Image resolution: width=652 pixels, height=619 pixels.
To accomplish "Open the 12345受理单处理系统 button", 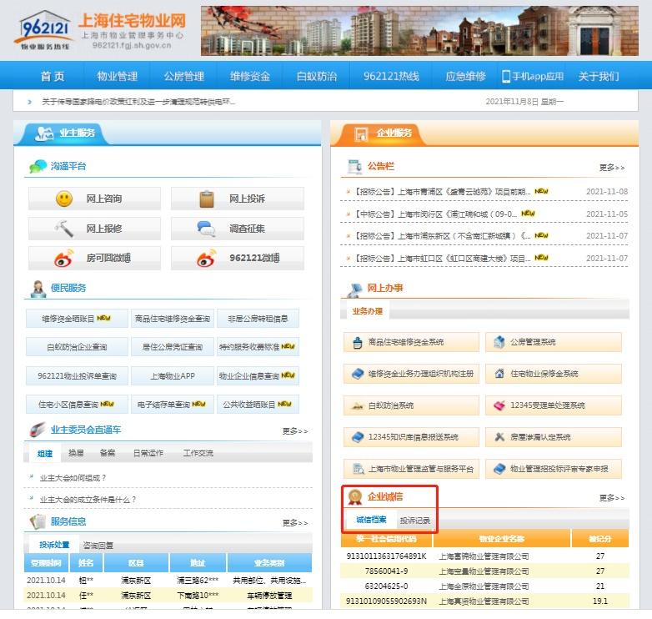I will pos(554,405).
